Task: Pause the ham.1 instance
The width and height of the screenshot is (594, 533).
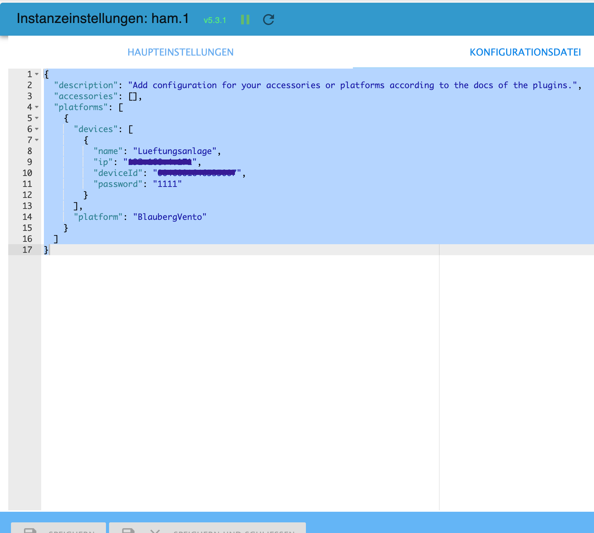Action: pos(245,20)
